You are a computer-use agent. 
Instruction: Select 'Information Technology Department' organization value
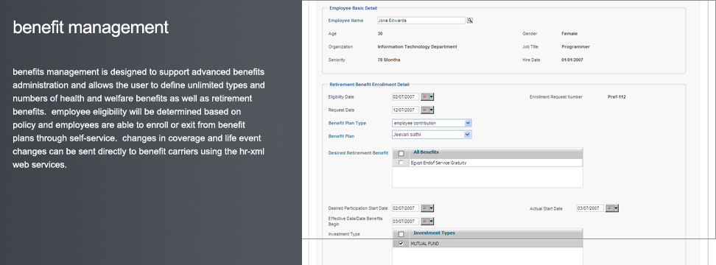pyautogui.click(x=417, y=46)
